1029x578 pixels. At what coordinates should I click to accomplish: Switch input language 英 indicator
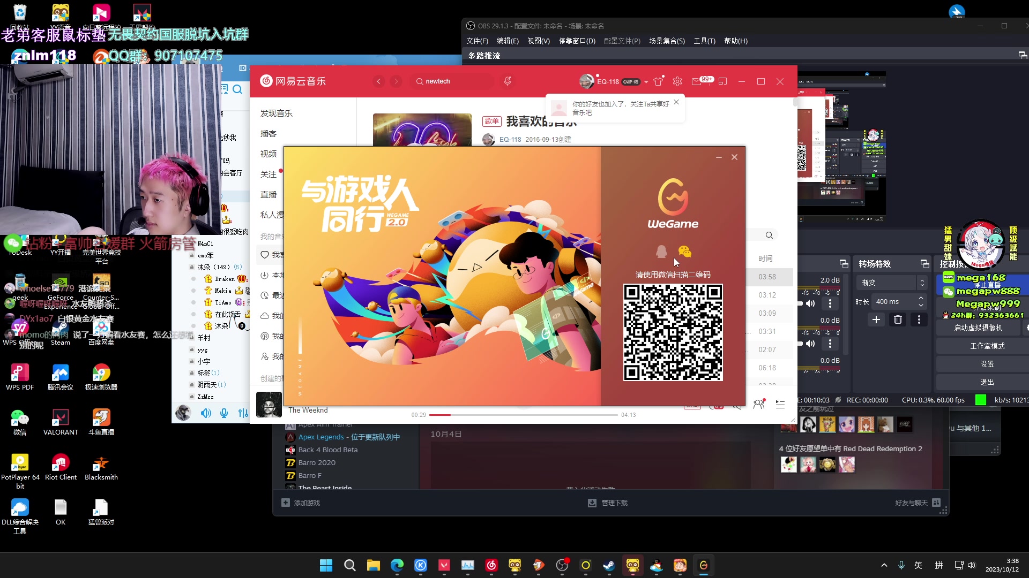point(919,565)
